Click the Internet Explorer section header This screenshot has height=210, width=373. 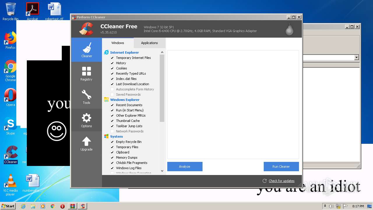pos(124,52)
